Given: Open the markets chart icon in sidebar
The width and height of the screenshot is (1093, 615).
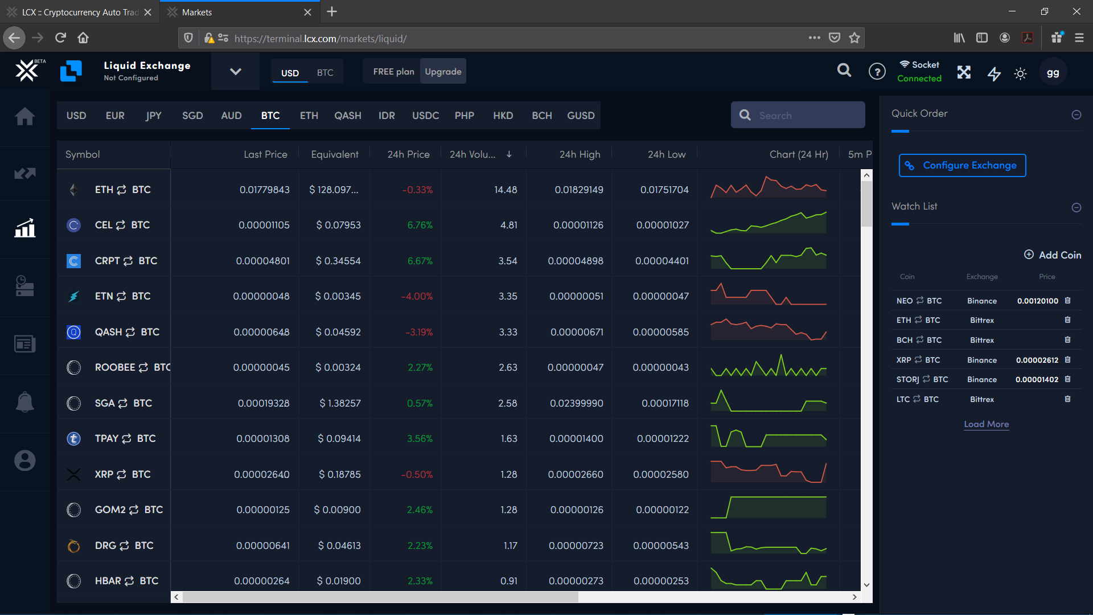Looking at the screenshot, I should (24, 228).
